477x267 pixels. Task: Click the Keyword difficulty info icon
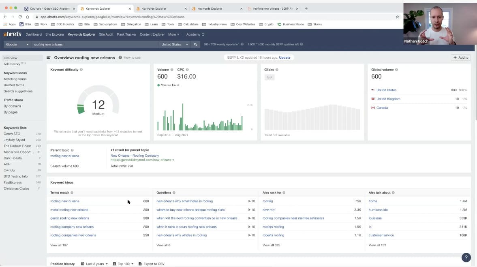pos(81,70)
